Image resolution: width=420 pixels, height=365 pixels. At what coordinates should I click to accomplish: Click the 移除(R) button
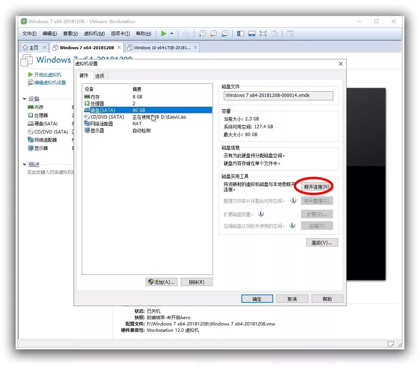pyautogui.click(x=197, y=282)
